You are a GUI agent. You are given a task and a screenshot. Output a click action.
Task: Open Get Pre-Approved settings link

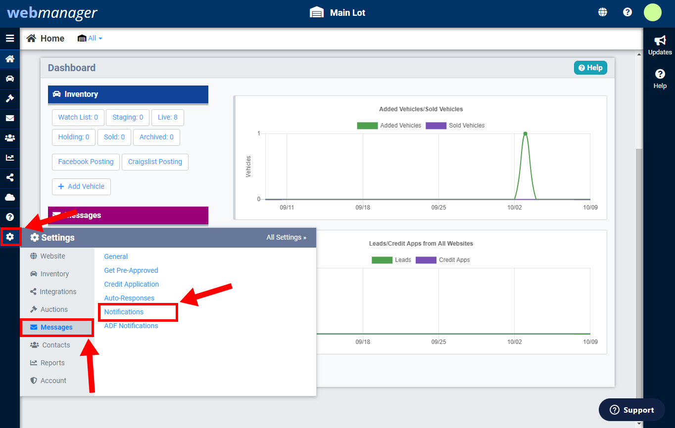coord(131,270)
